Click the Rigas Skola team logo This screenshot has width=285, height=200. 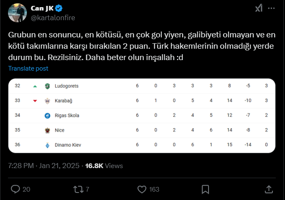[47, 116]
